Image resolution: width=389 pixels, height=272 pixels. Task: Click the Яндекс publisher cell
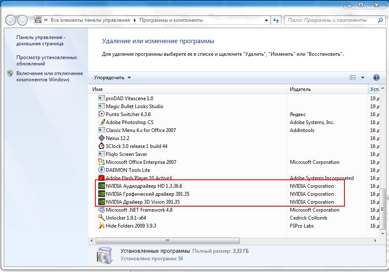pyautogui.click(x=298, y=114)
